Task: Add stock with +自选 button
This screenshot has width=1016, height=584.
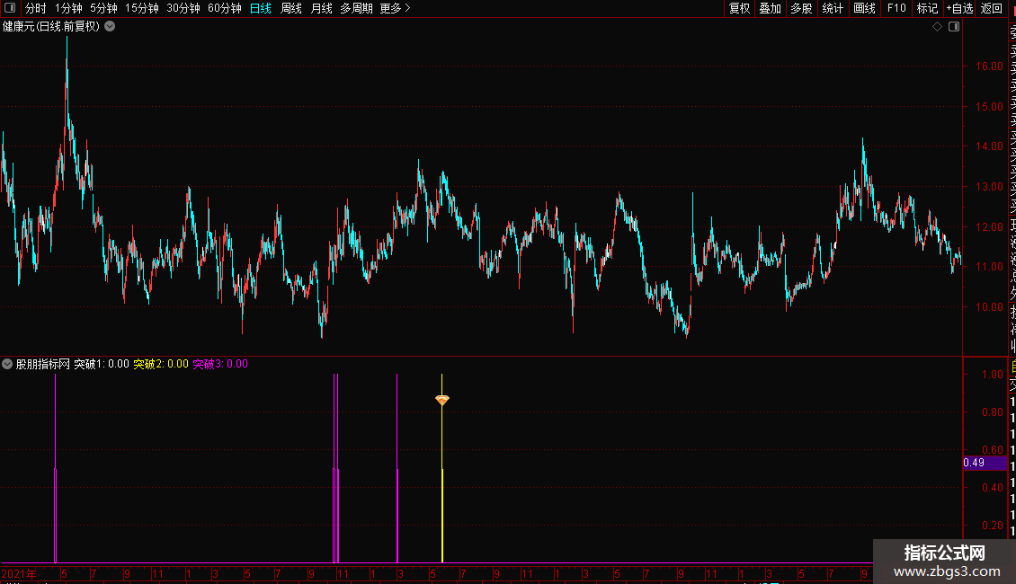Action: pyautogui.click(x=959, y=8)
